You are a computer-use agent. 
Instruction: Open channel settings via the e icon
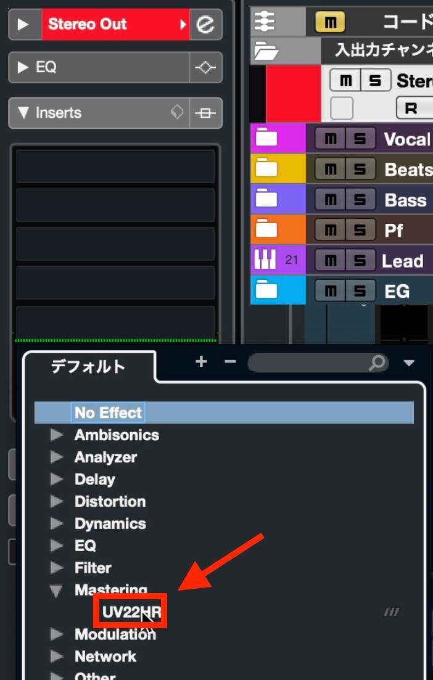205,24
